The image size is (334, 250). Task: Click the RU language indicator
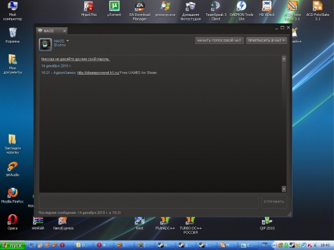(x=265, y=245)
